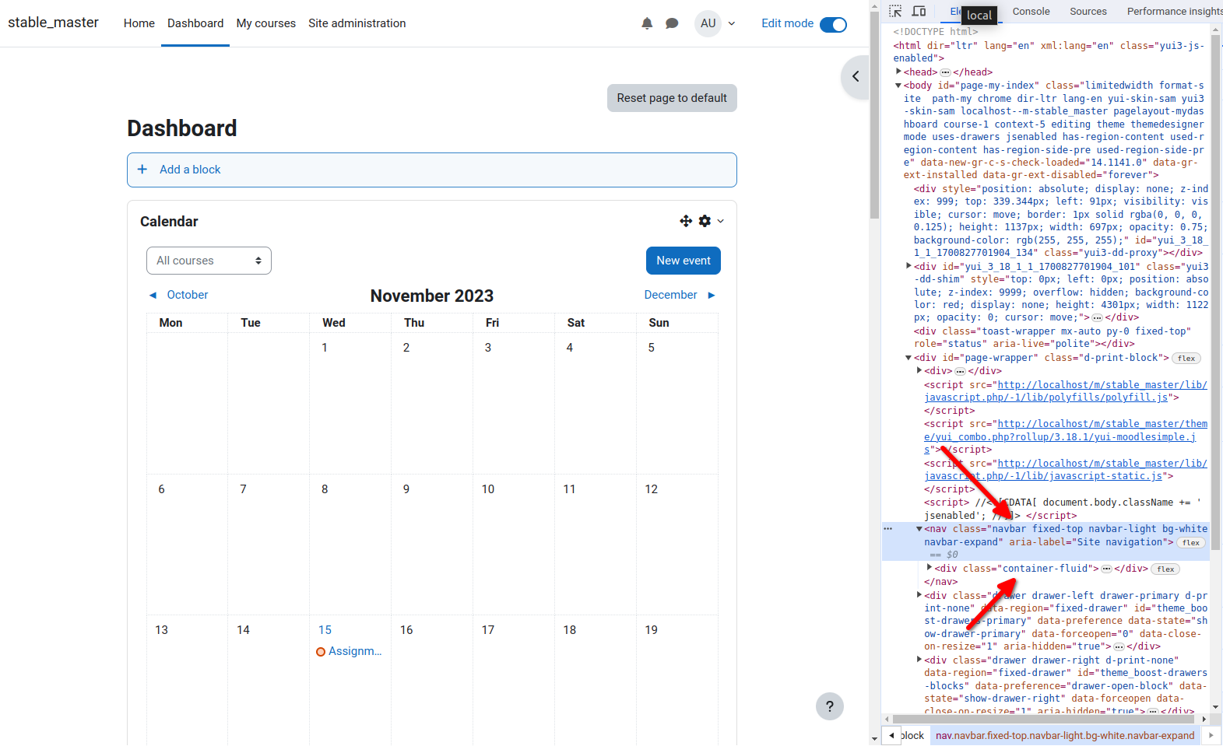The width and height of the screenshot is (1223, 746).
Task: Click the Calendar block move icon
Action: tap(686, 221)
